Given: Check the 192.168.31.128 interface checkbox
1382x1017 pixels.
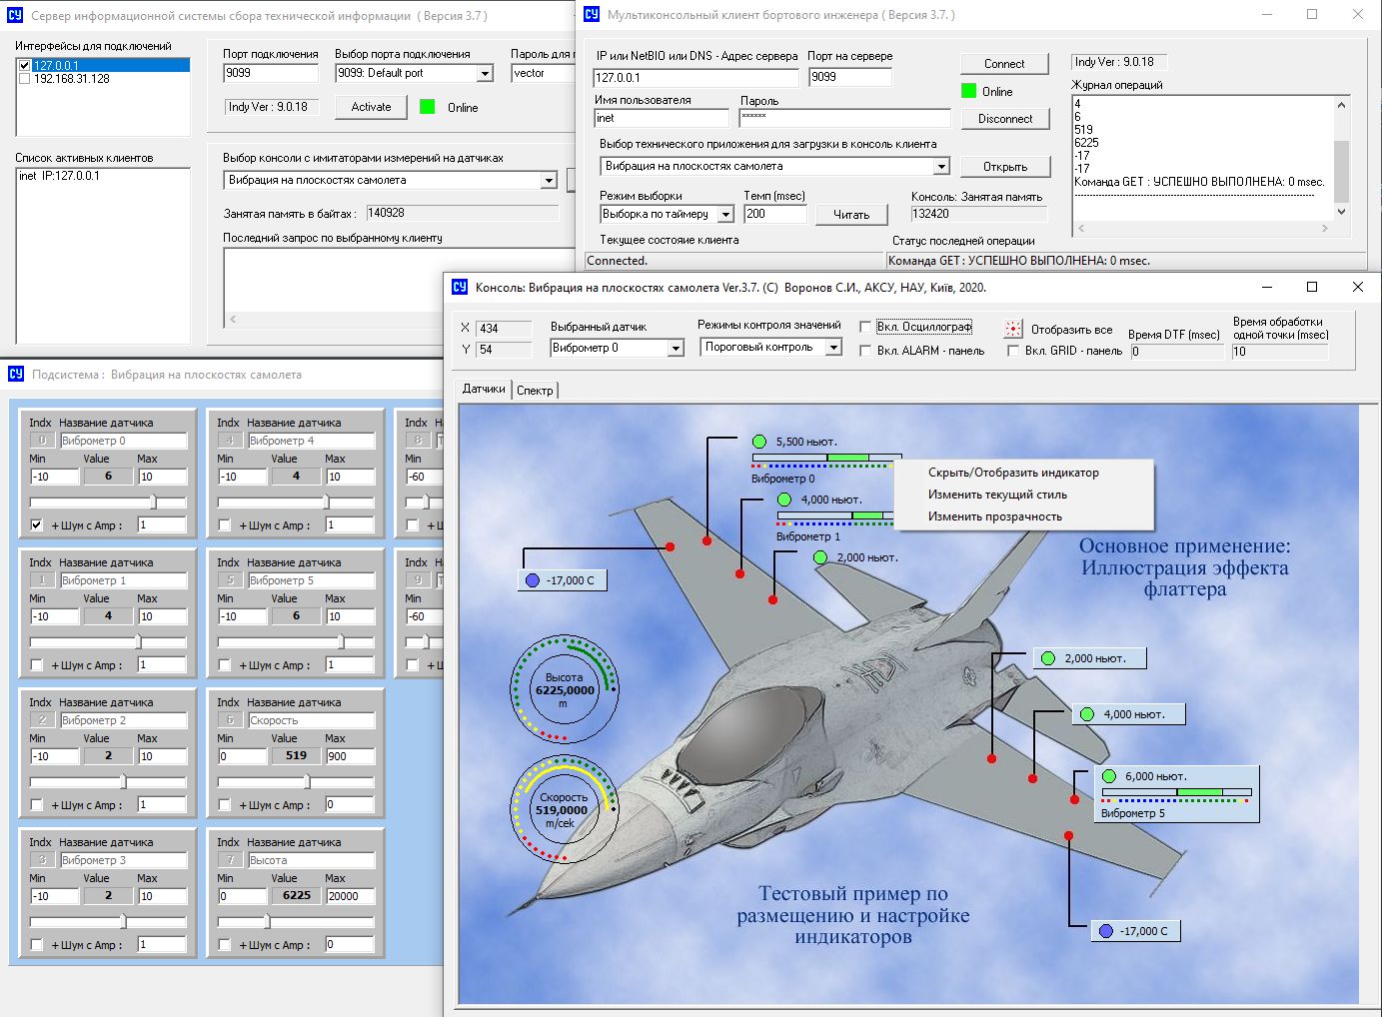Looking at the screenshot, I should 25,79.
